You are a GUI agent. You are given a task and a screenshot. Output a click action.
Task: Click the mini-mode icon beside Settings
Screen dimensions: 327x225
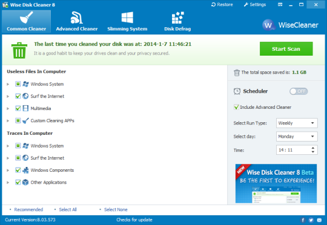pyautogui.click(x=280, y=5)
